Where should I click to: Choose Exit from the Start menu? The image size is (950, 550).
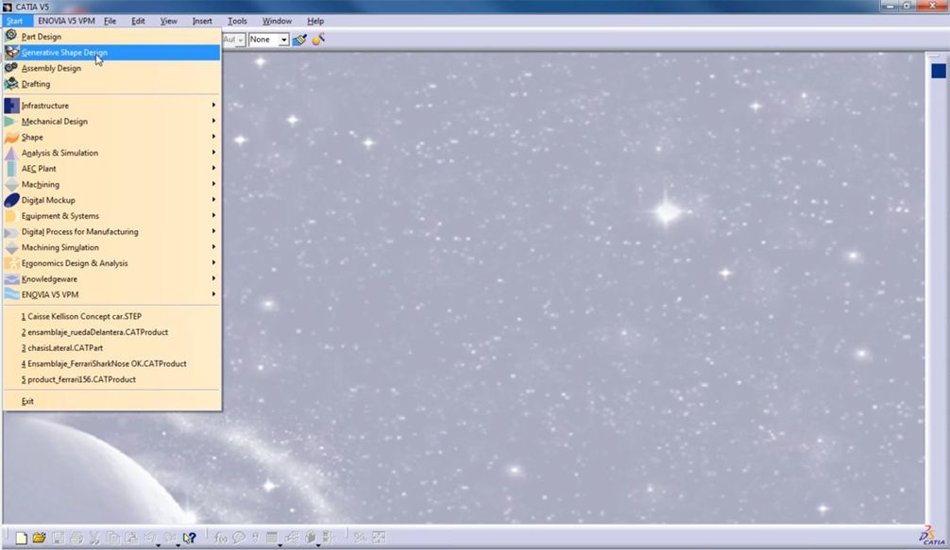pos(111,401)
